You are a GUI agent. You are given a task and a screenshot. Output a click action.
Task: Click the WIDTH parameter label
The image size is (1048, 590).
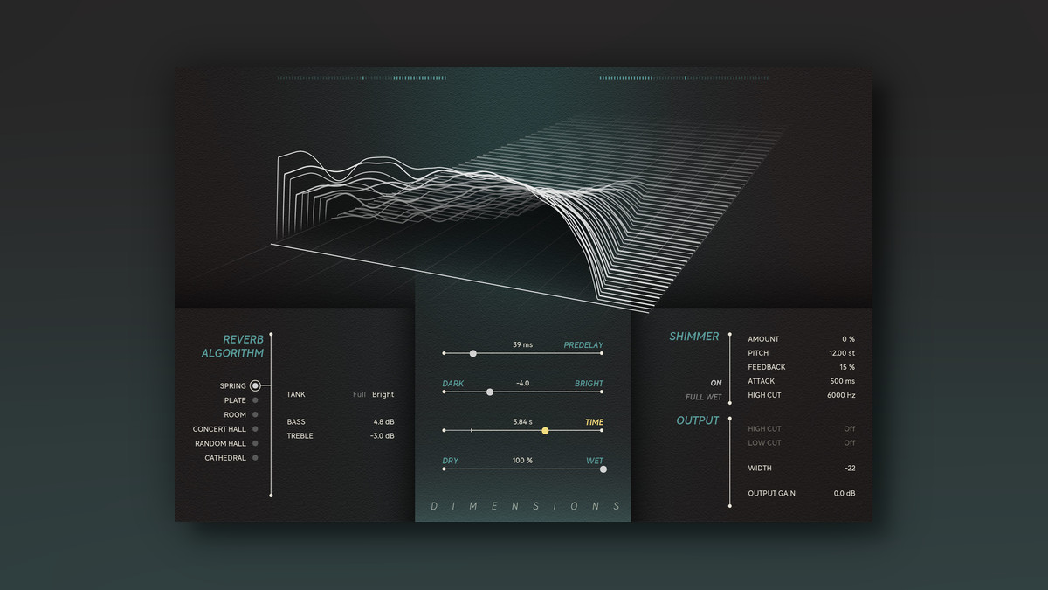click(760, 469)
